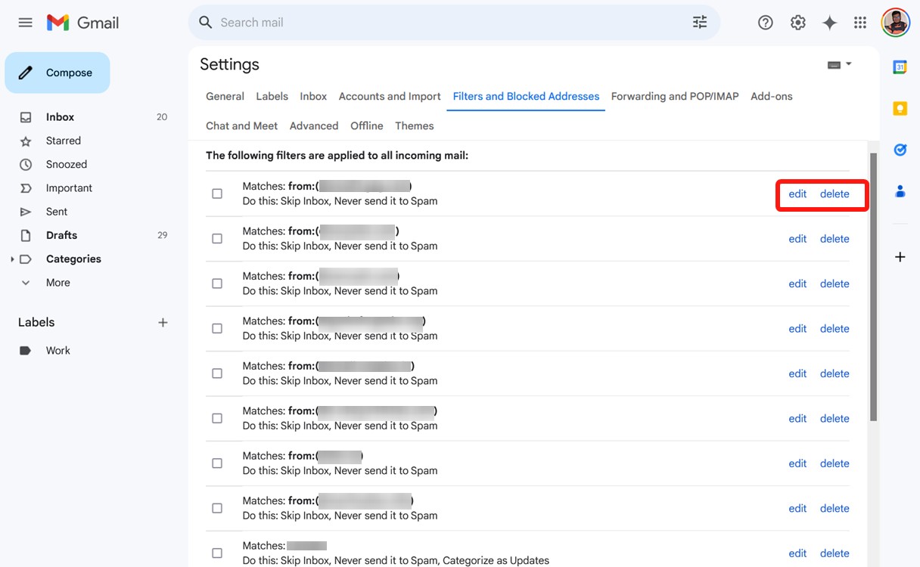
Task: Open the Themes settings tab
Action: 414,125
